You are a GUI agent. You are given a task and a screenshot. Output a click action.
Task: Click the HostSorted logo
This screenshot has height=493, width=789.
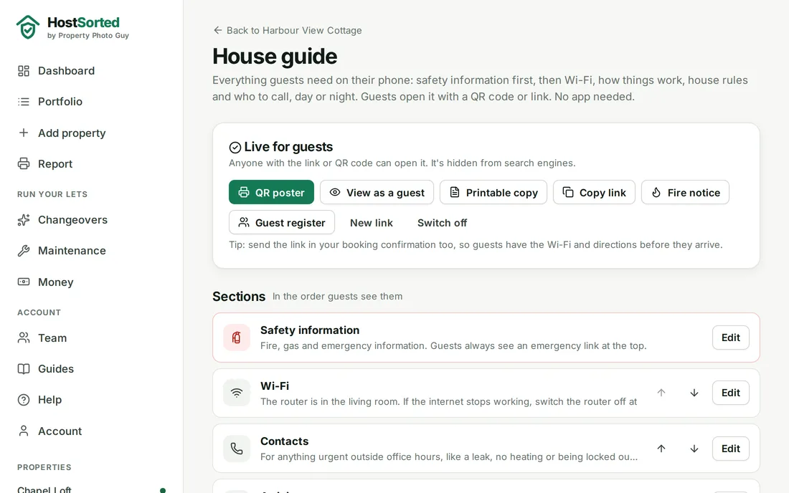72,27
